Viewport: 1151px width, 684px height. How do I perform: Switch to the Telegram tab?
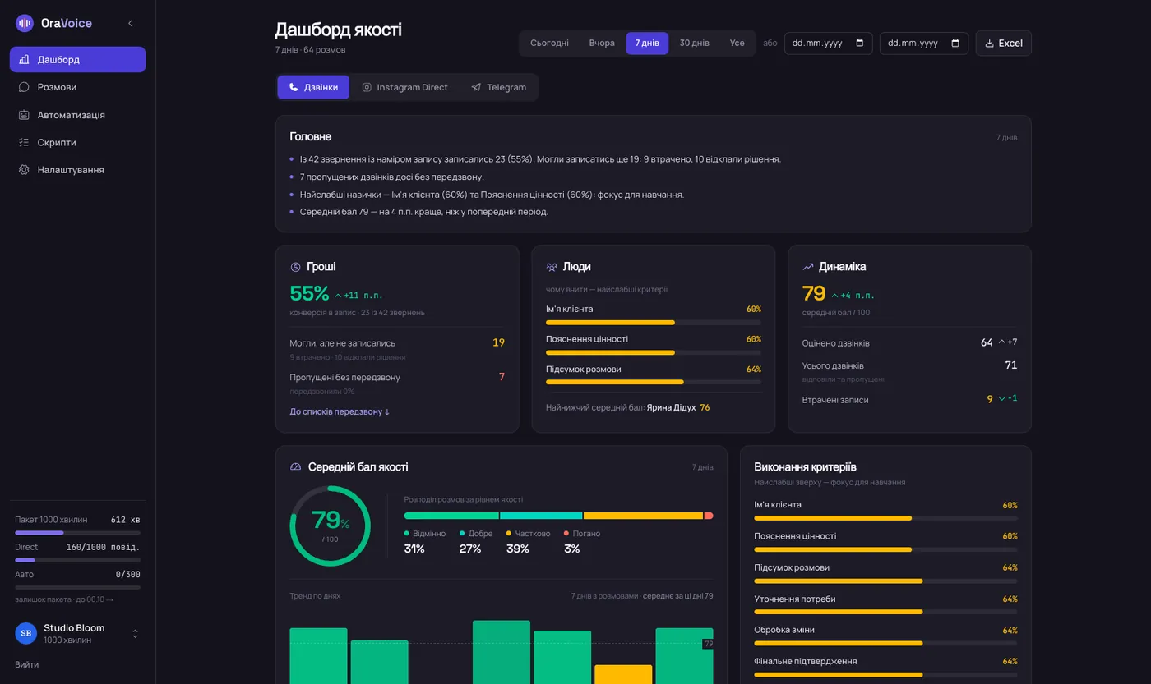click(x=499, y=87)
